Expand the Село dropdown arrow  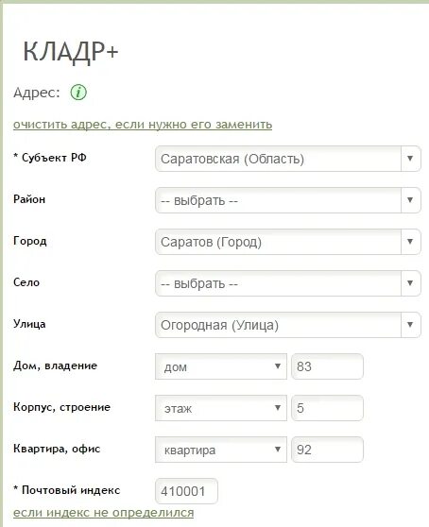click(x=410, y=283)
